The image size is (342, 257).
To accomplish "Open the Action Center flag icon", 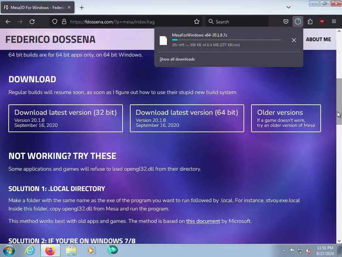I will point(292,251).
